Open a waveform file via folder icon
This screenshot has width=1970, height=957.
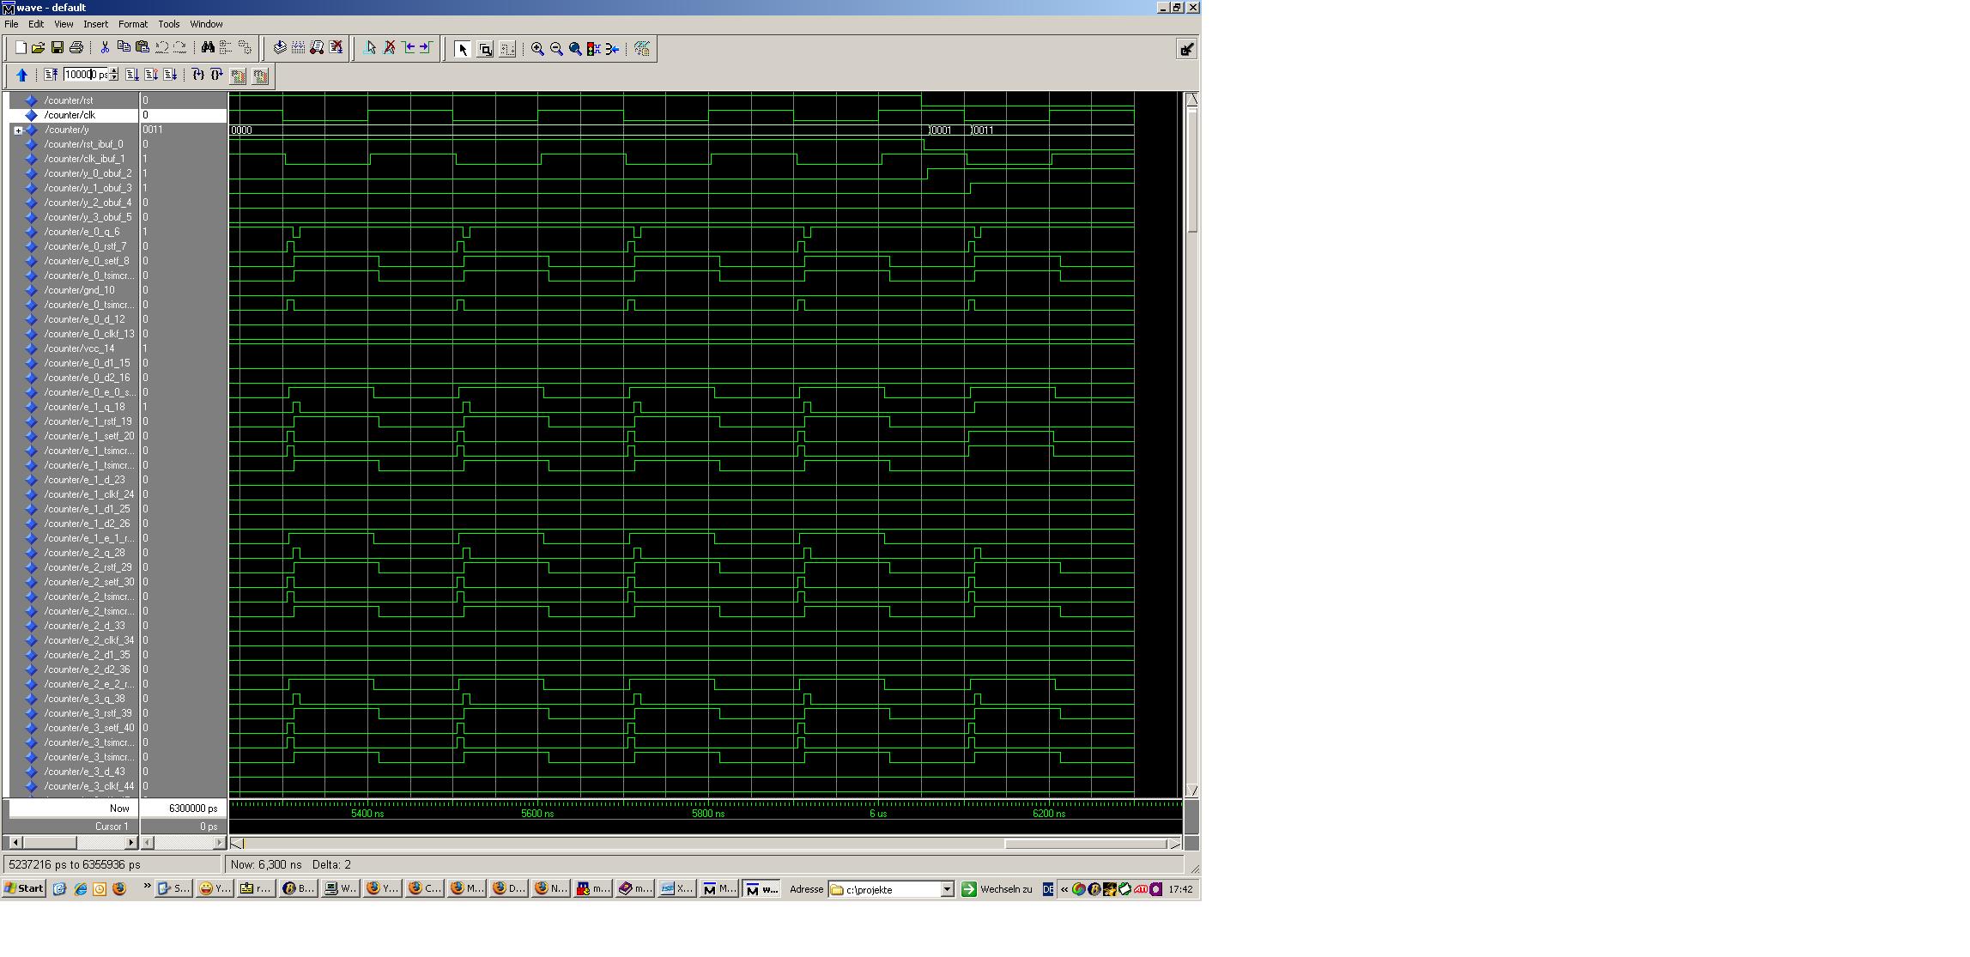click(x=39, y=48)
